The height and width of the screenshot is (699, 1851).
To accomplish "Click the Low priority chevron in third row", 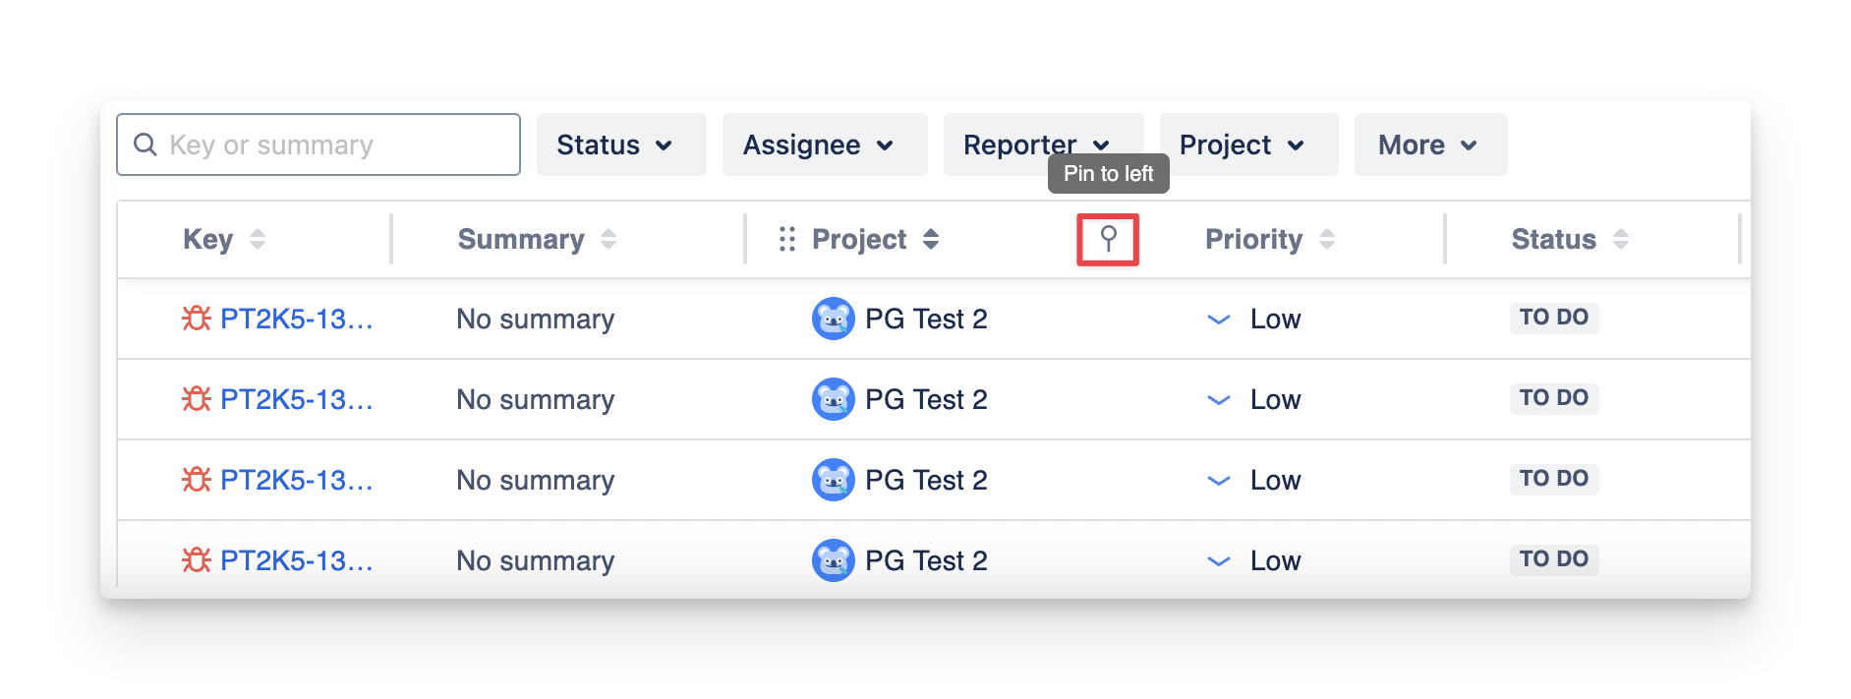I will [1219, 481].
